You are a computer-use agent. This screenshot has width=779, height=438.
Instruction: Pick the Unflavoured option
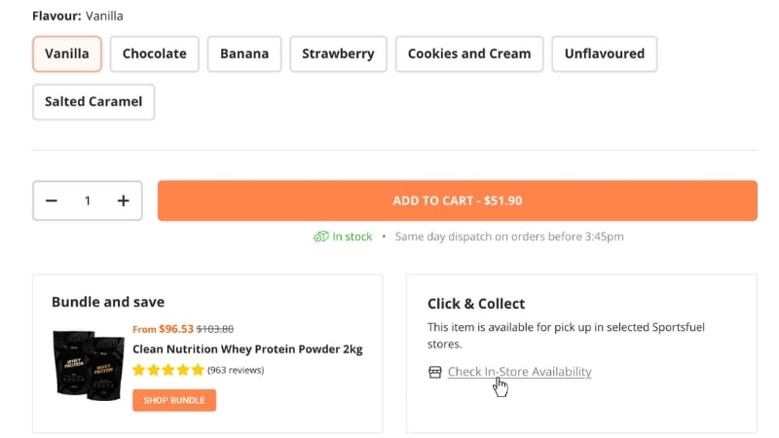coord(605,55)
